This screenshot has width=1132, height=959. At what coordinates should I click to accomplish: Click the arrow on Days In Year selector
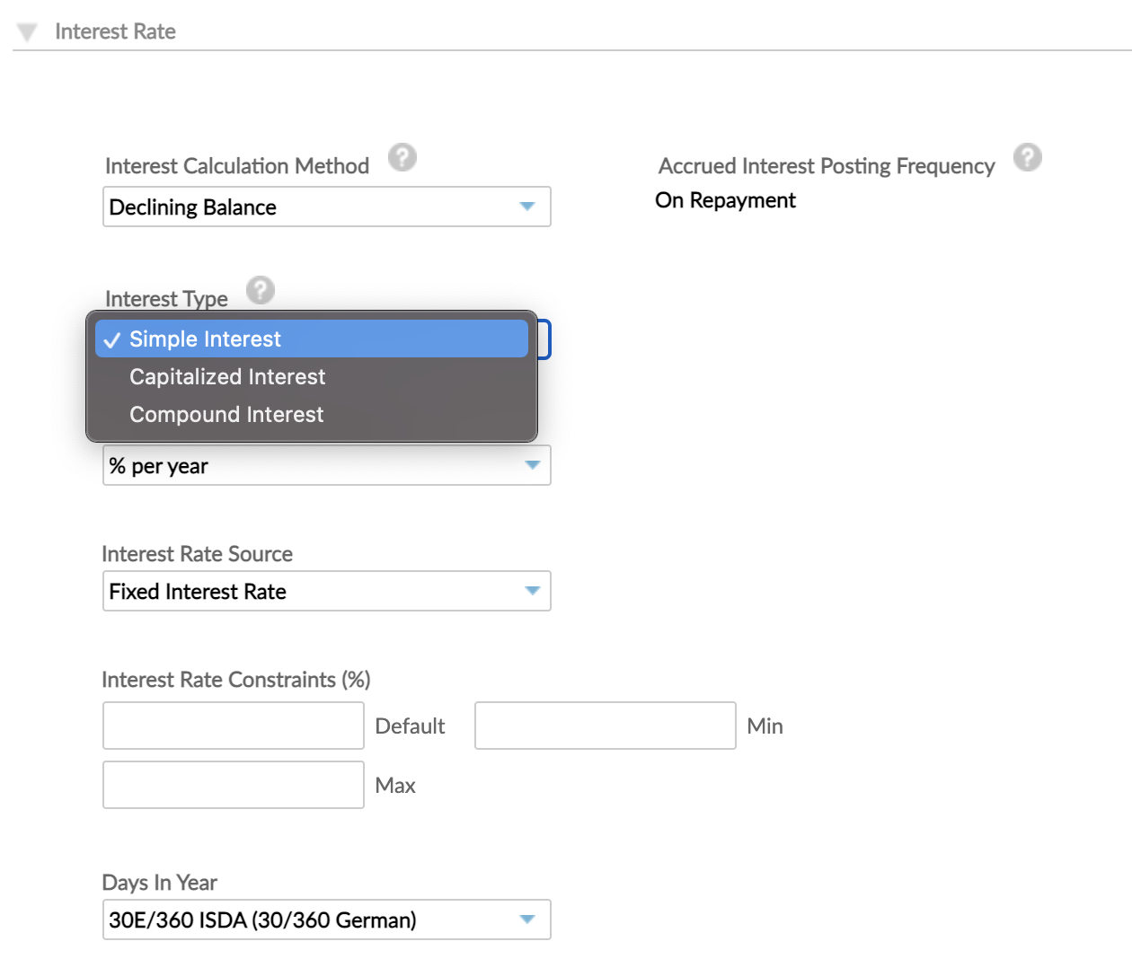528,919
